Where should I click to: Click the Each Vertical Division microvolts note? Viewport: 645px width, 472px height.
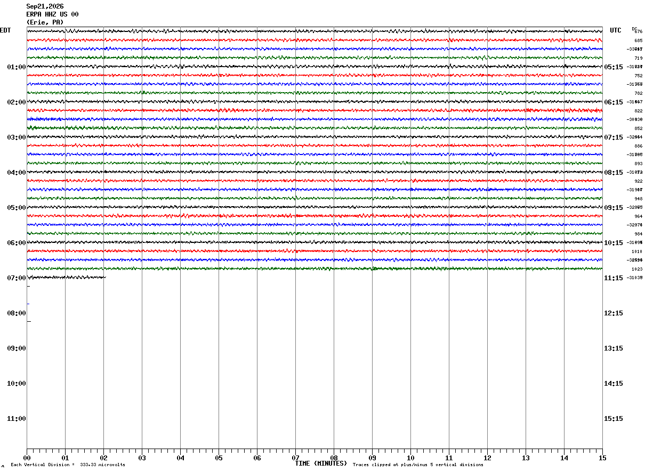(68, 465)
